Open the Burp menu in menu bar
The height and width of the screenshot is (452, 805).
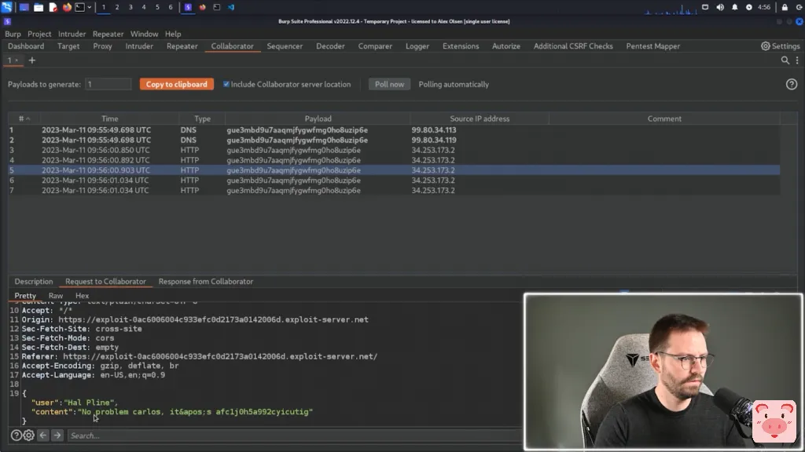(x=13, y=34)
